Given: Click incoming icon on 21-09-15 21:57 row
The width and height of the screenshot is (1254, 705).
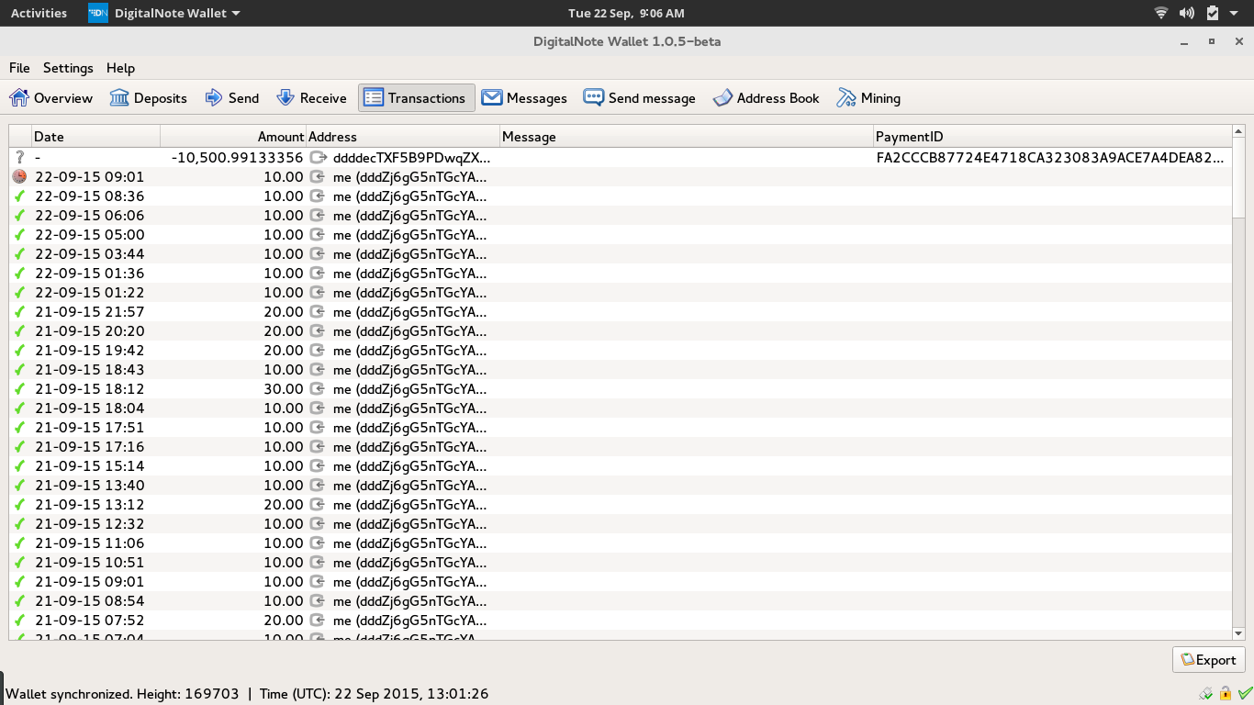Looking at the screenshot, I should point(318,312).
